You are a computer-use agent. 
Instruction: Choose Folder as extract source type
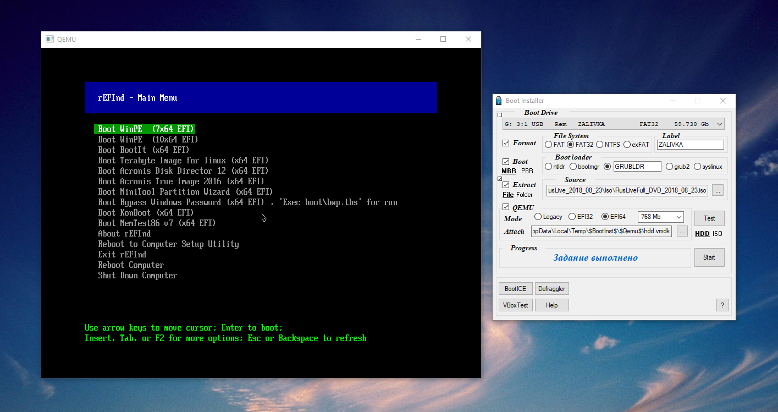(525, 195)
